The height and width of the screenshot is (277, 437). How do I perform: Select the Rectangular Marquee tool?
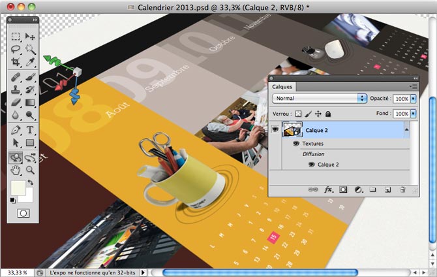pos(16,37)
